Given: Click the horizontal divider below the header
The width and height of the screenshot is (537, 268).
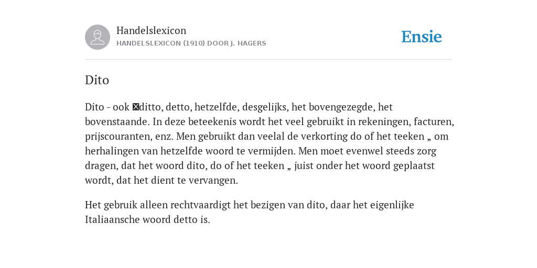Looking at the screenshot, I should pyautogui.click(x=268, y=60).
